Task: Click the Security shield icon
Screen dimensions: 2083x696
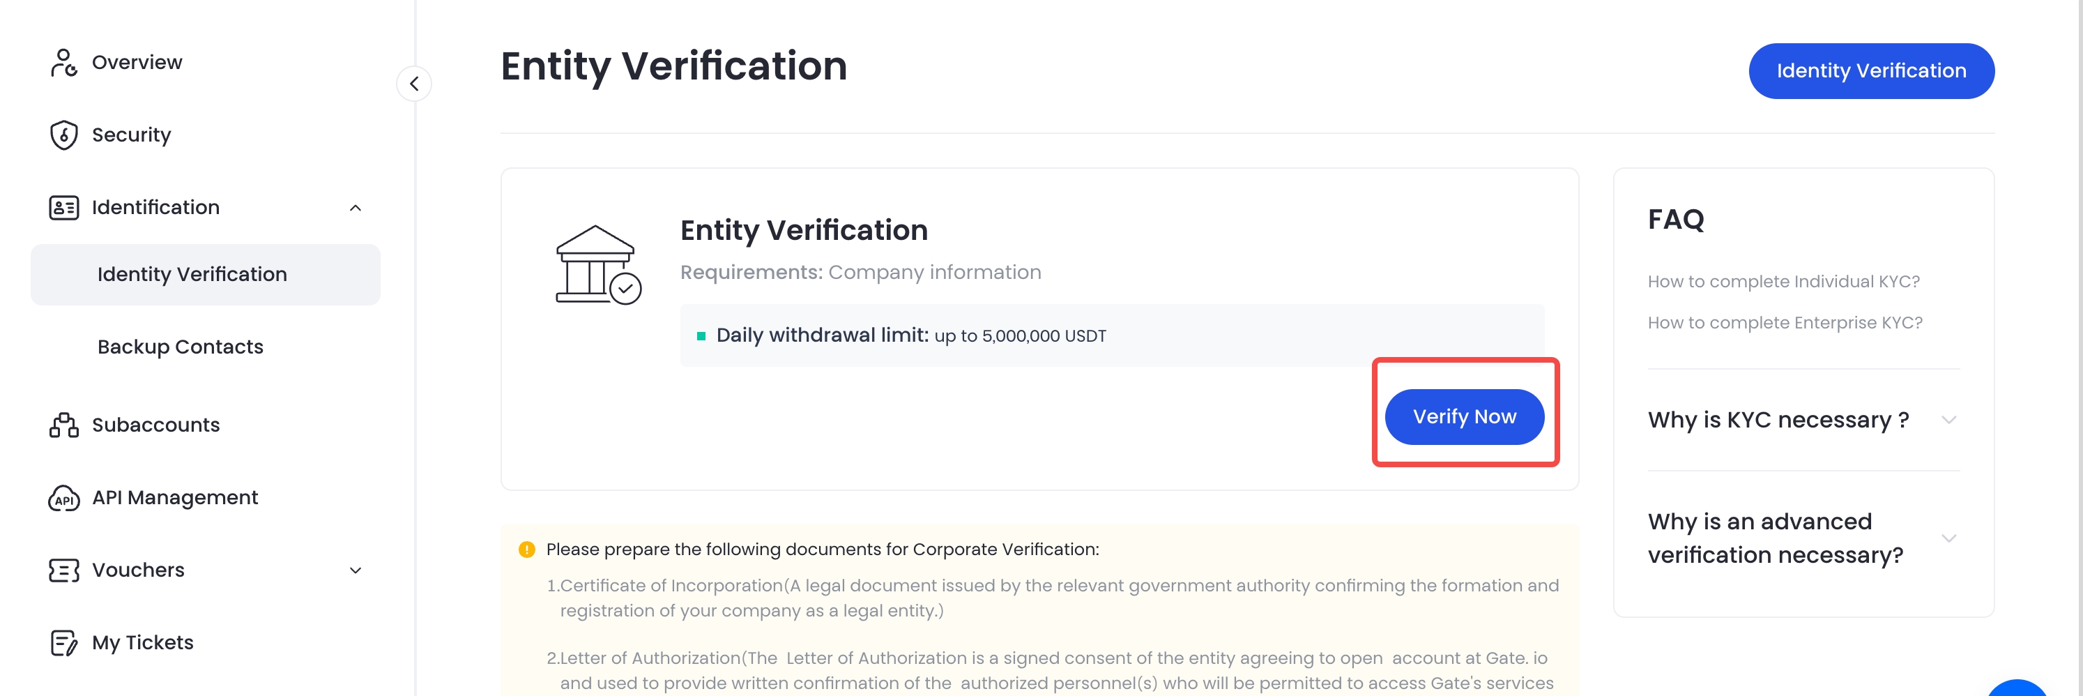Action: pos(64,135)
